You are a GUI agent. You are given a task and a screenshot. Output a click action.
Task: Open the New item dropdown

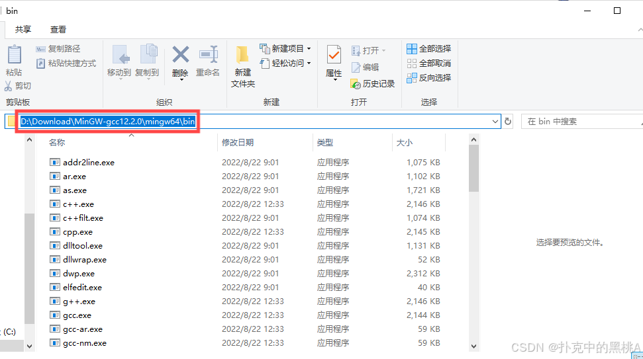(x=285, y=48)
